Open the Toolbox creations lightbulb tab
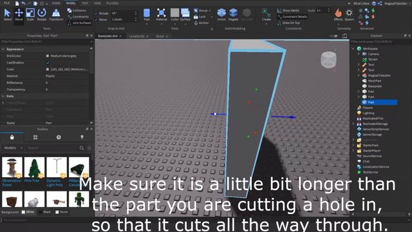Screen dimensions: 412x232 click(x=82, y=137)
